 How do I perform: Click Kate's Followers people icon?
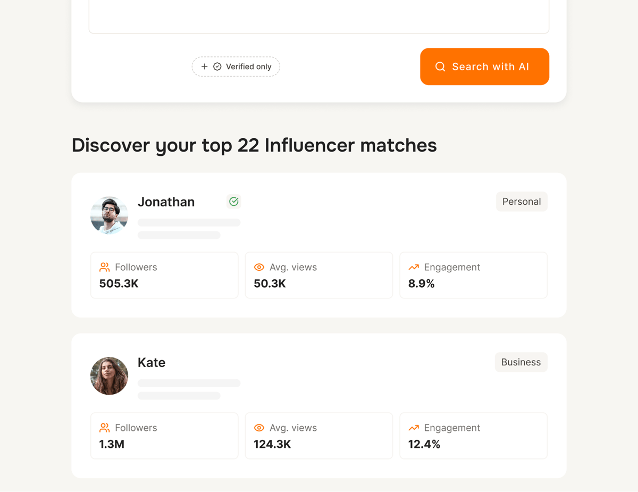pos(105,428)
